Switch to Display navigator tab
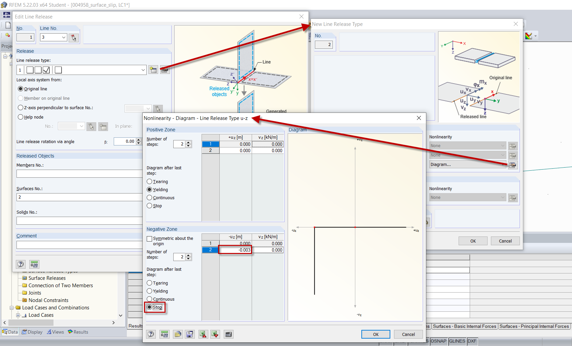The height and width of the screenshot is (346, 572). 32,332
